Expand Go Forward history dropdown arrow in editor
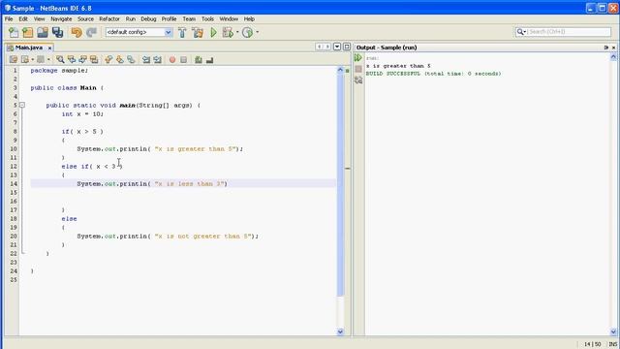The height and width of the screenshot is (349, 620). tap(48, 60)
